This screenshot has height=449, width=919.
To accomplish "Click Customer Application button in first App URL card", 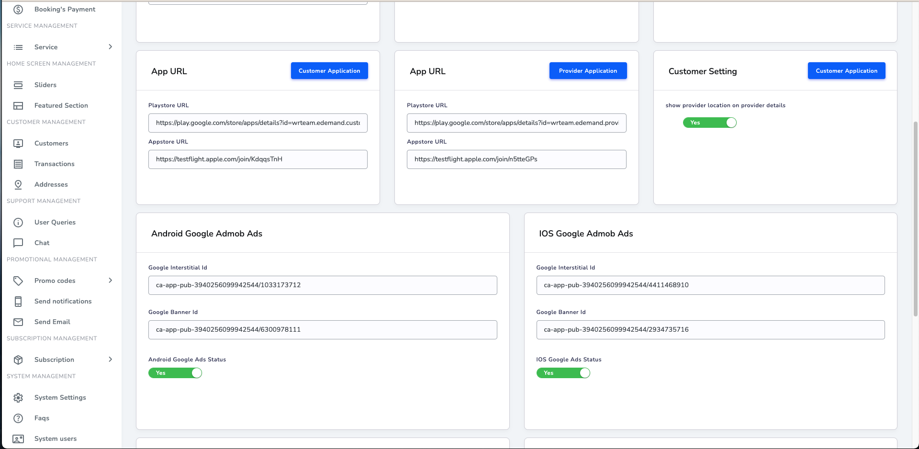I will (329, 71).
